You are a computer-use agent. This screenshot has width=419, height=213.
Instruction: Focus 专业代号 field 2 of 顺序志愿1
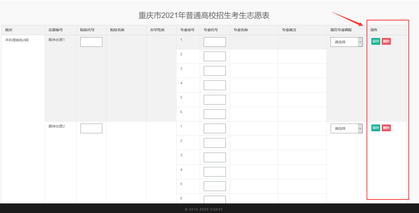(x=215, y=56)
